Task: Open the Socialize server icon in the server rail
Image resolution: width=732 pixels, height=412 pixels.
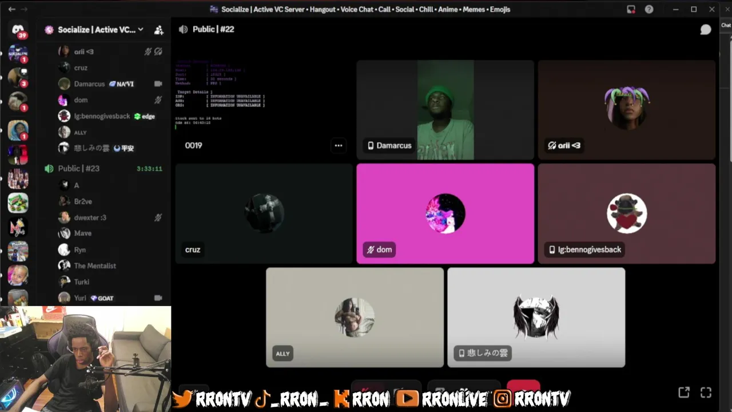Action: pos(18,53)
